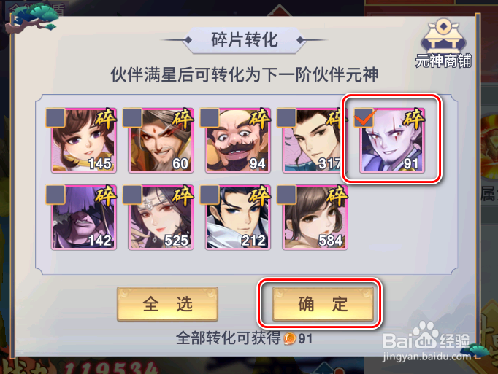
Task: Tick the checkbox on the 584 shard card
Action: (287, 195)
